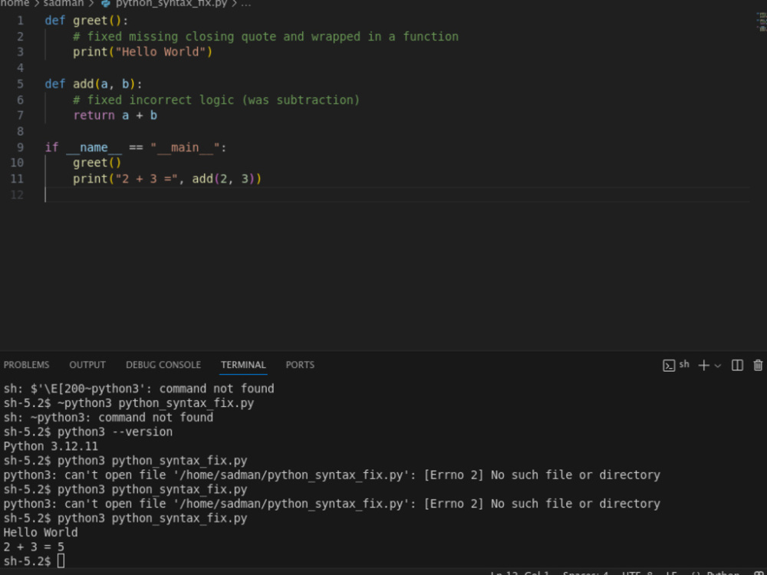Create a new terminal with the plus icon

(703, 365)
